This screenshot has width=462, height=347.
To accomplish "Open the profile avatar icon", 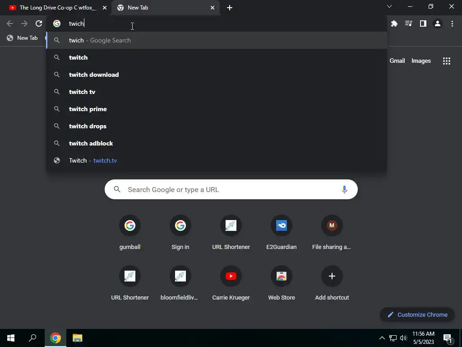I will [x=438, y=23].
